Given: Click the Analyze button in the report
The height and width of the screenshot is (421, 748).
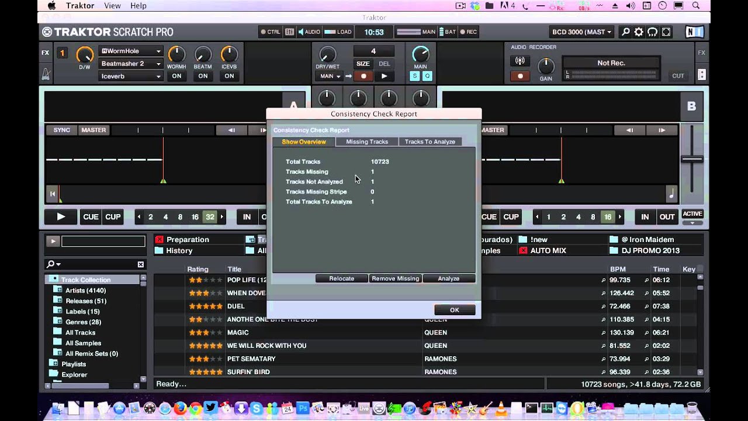Looking at the screenshot, I should tap(449, 278).
